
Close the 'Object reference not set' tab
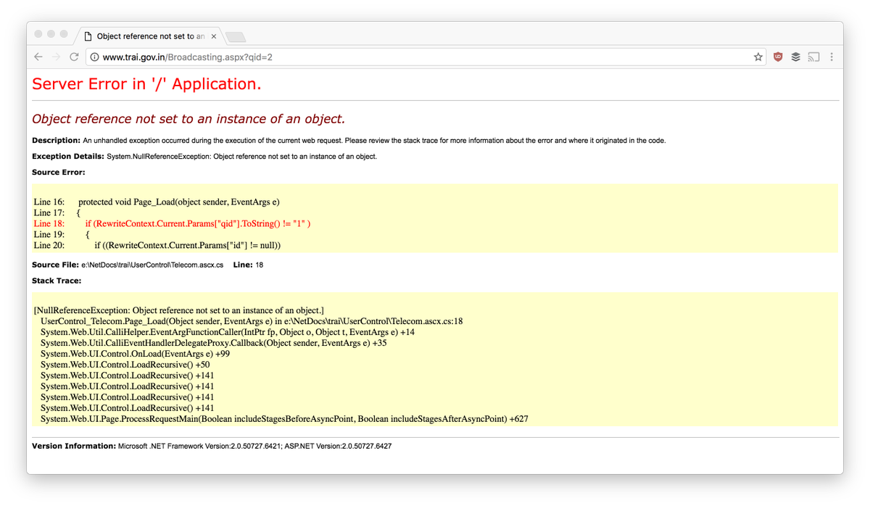tap(214, 36)
